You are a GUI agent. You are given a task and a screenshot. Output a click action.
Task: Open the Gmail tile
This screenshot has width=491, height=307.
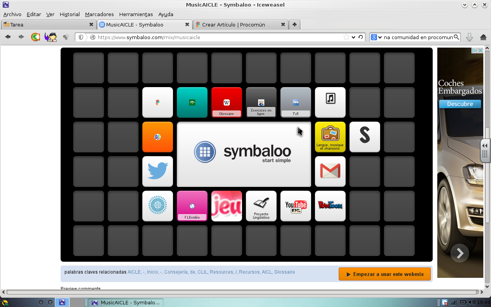[x=330, y=171]
